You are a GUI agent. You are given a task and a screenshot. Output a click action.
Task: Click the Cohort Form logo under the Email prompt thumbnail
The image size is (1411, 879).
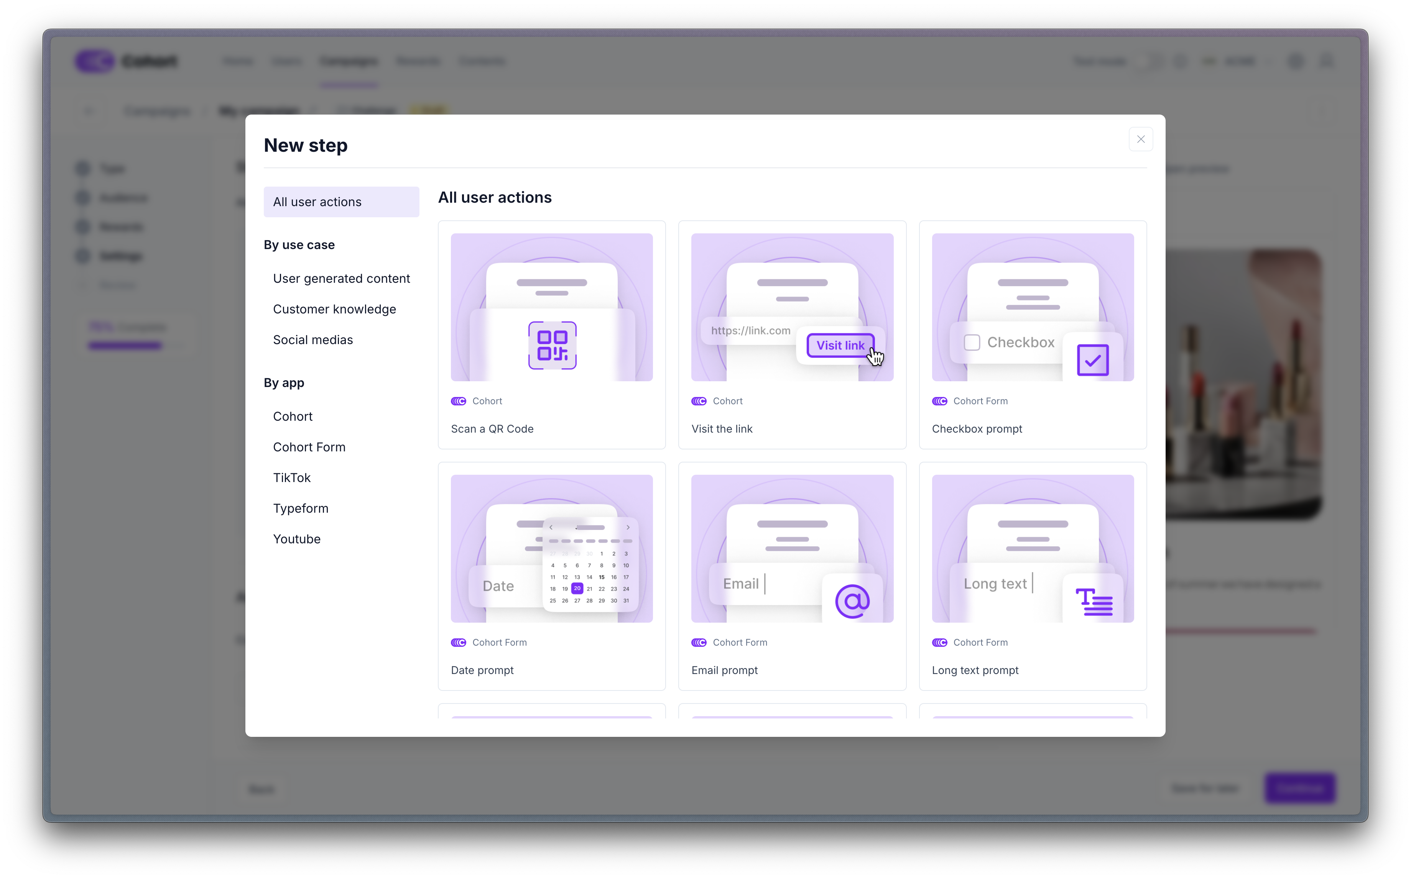tap(699, 643)
